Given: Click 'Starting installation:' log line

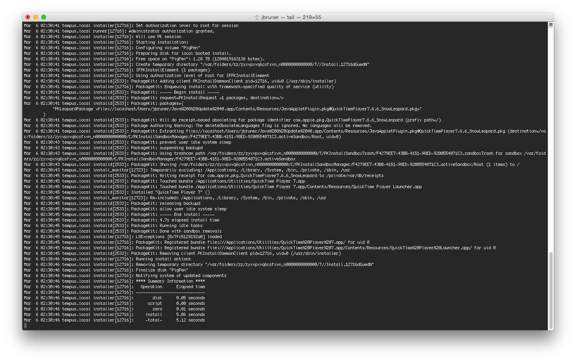Looking at the screenshot, I should (106, 42).
